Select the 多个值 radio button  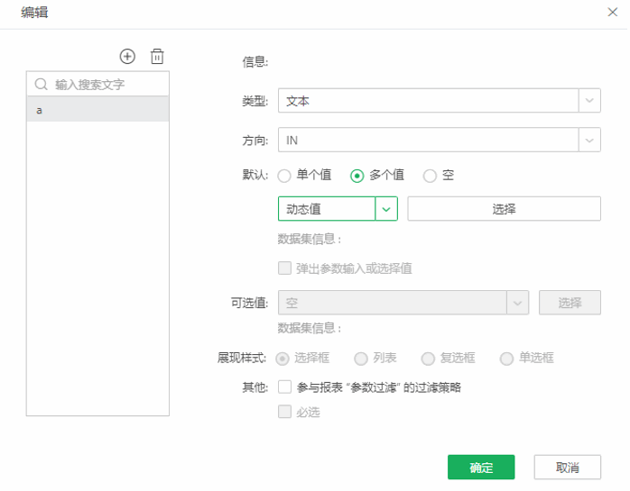(357, 176)
